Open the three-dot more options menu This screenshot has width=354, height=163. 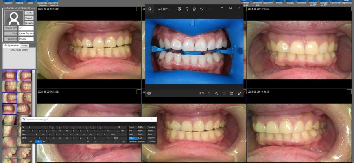[x=209, y=9]
